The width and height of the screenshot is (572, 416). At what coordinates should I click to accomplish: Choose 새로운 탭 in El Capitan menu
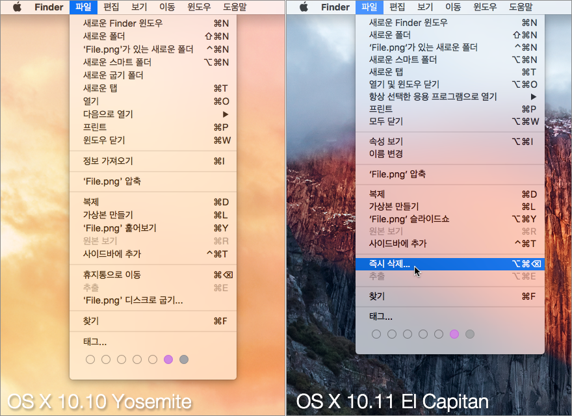(x=450, y=72)
